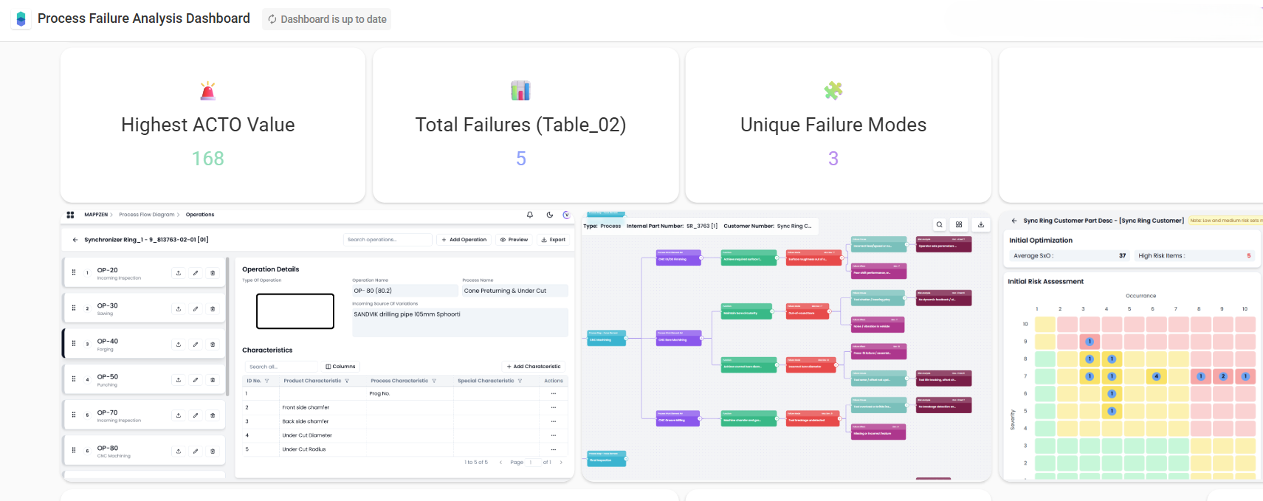
Task: Click the bar chart icon on Total Failures card
Action: [x=520, y=91]
